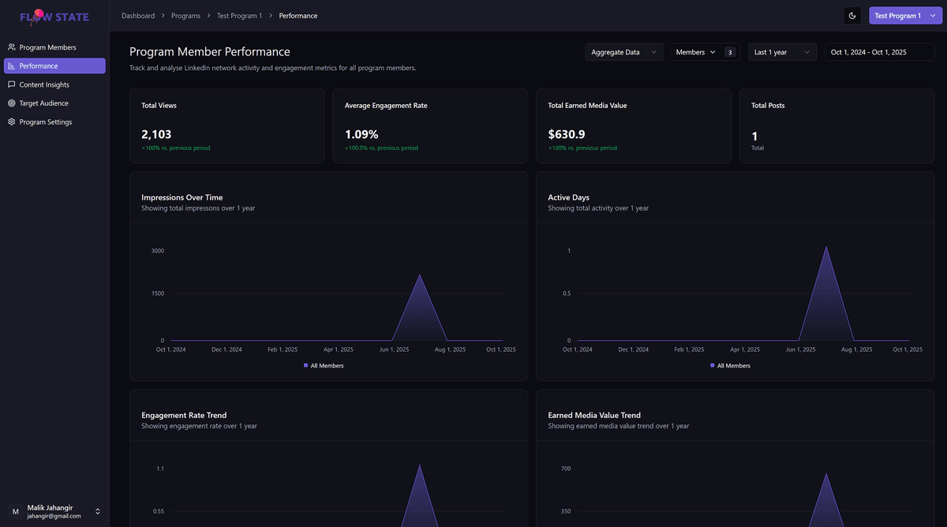Viewport: 947px width, 527px height.
Task: Click the Malik Jahangir avatar icon
Action: (x=15, y=511)
